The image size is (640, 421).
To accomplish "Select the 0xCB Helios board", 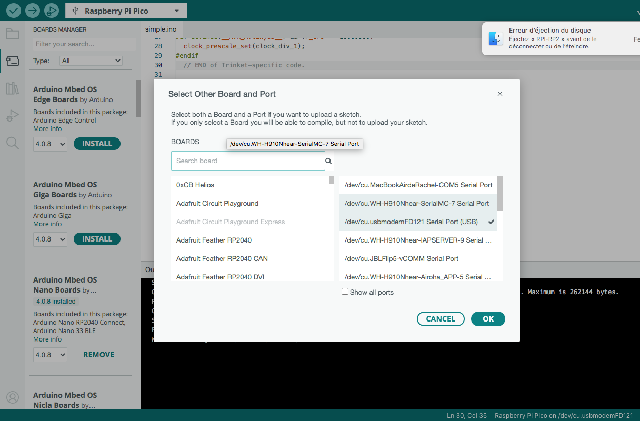I will tap(250, 185).
